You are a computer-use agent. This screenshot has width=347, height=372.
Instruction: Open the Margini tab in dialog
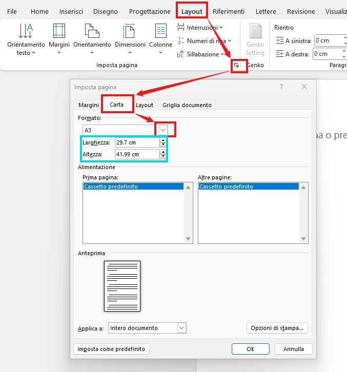(x=89, y=105)
